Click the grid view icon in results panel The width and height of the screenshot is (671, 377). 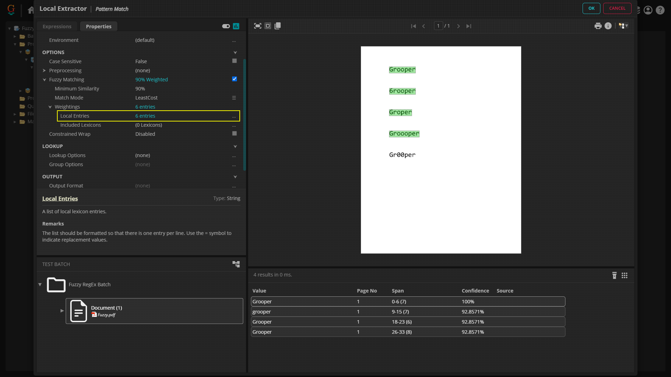[625, 275]
